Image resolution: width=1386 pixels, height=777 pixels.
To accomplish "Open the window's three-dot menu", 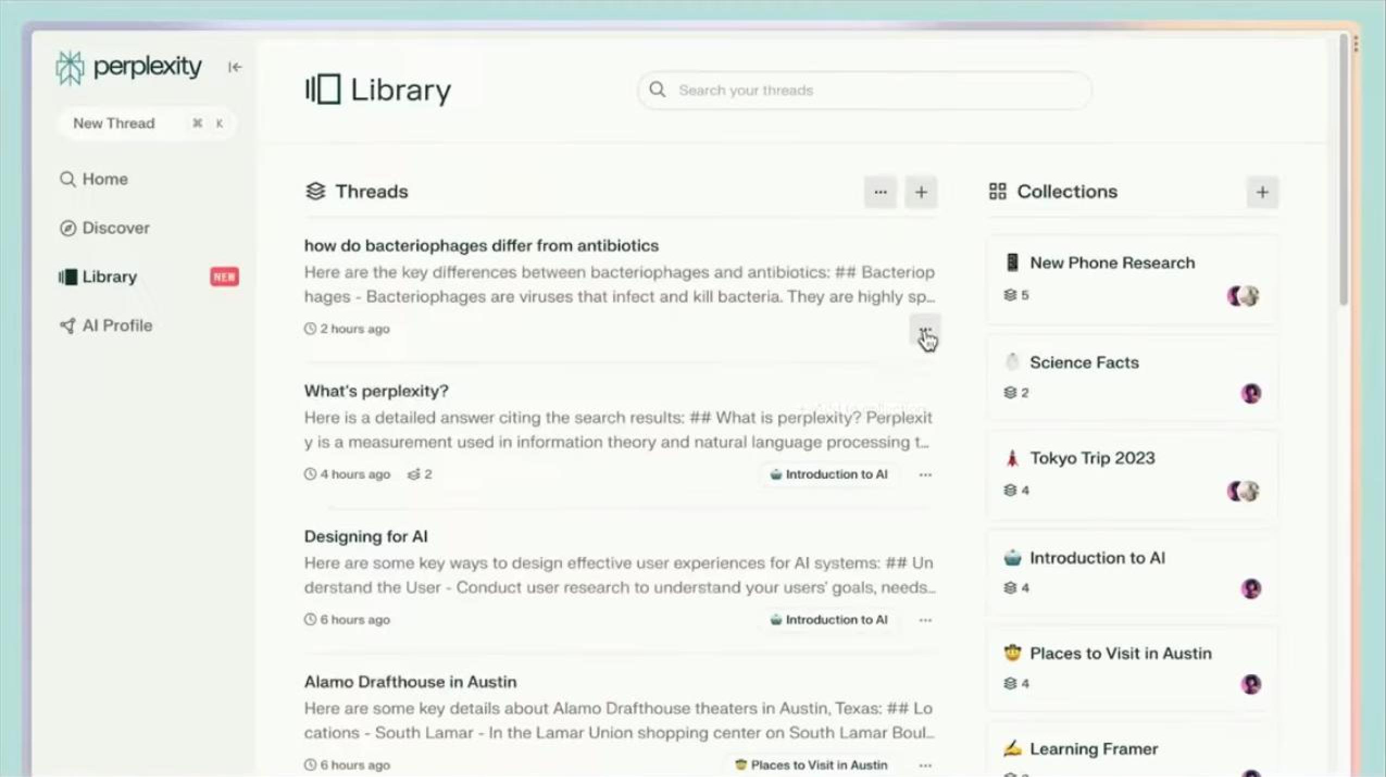I will [1356, 43].
